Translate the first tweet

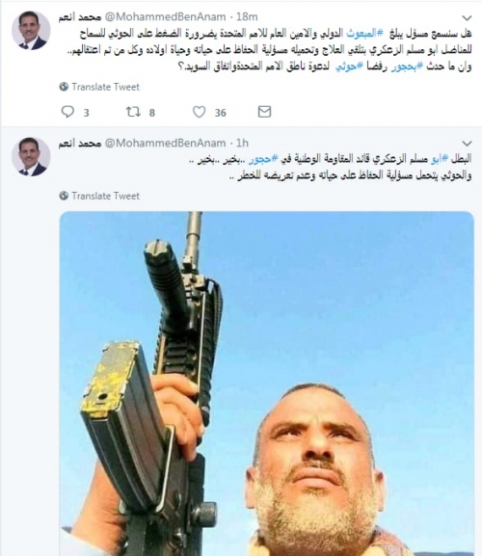click(106, 87)
